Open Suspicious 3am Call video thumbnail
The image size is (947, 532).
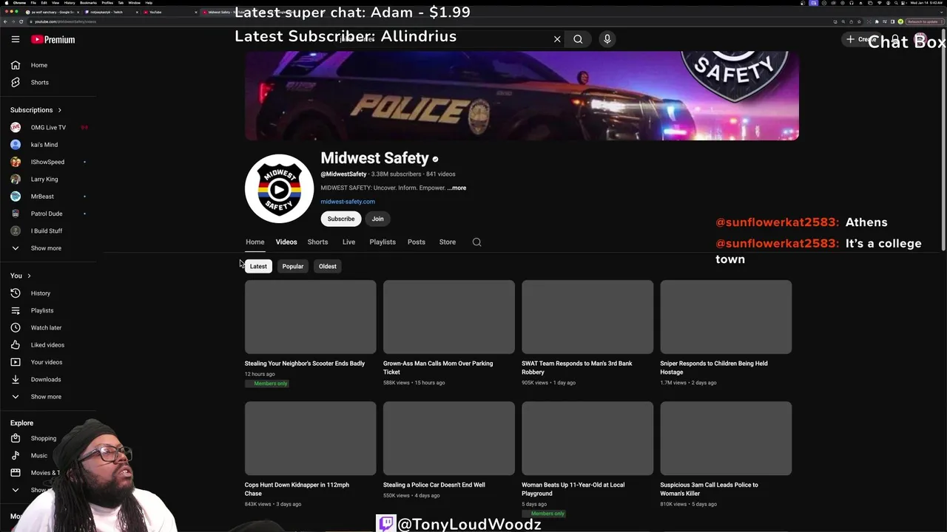pos(726,438)
